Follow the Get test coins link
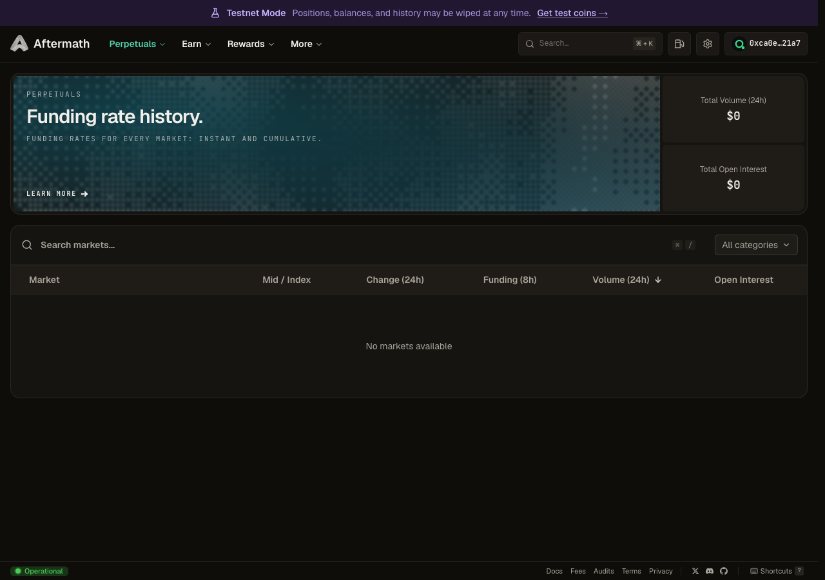Screen dimensions: 825x580 coord(572,13)
